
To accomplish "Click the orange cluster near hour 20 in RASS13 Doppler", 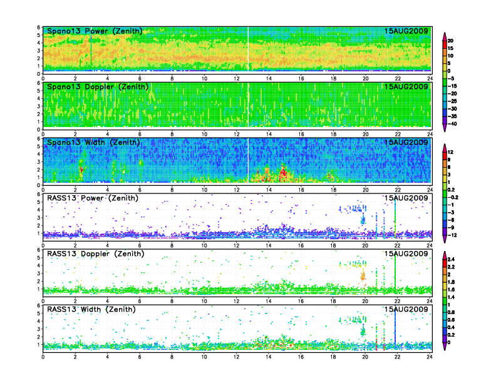I will point(363,276).
